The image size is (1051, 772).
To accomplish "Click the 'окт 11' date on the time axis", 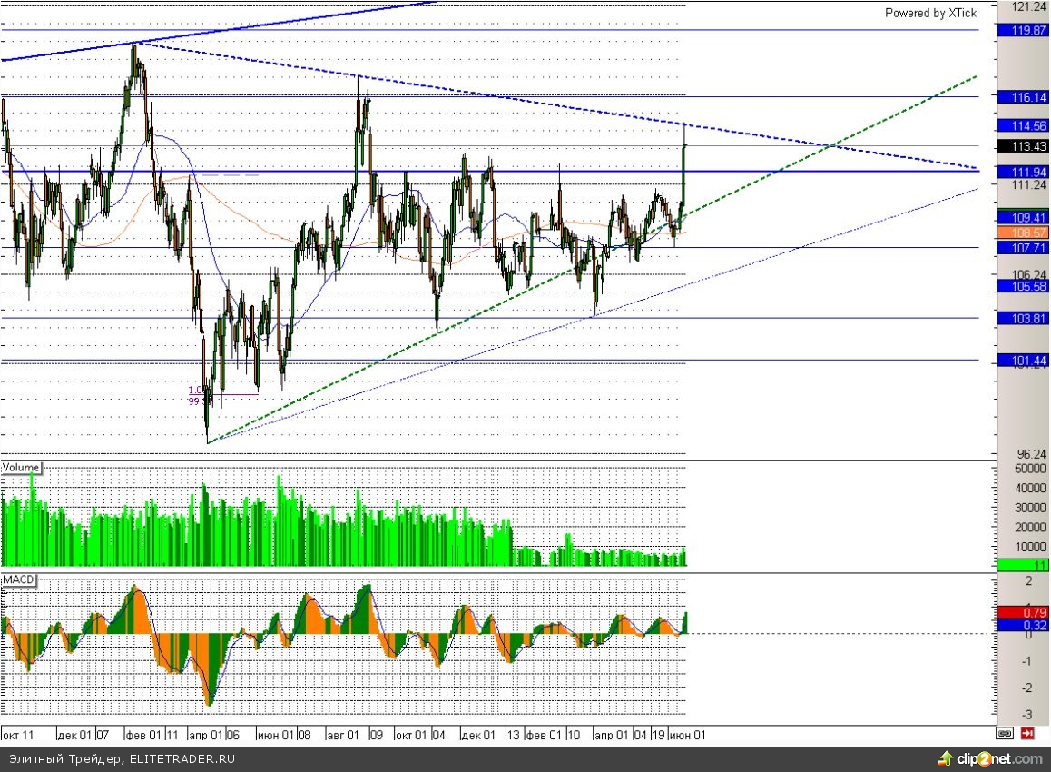I will tap(18, 734).
